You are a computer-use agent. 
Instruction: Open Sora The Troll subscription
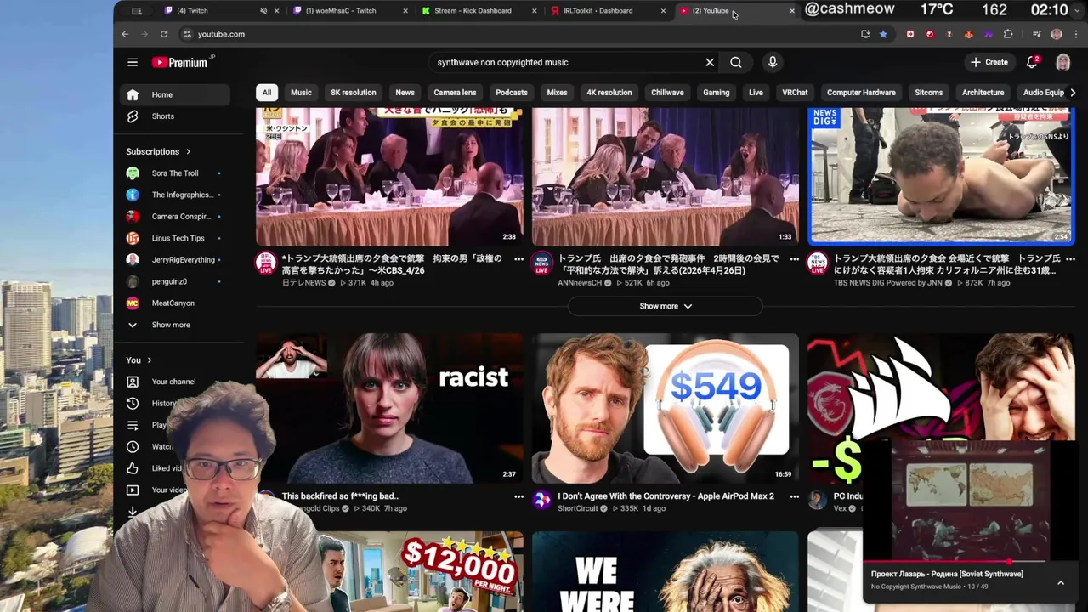point(173,173)
